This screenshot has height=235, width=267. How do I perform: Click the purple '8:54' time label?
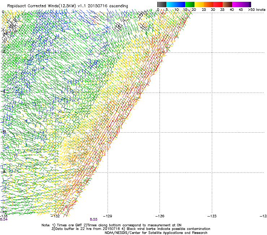[x=4, y=219]
